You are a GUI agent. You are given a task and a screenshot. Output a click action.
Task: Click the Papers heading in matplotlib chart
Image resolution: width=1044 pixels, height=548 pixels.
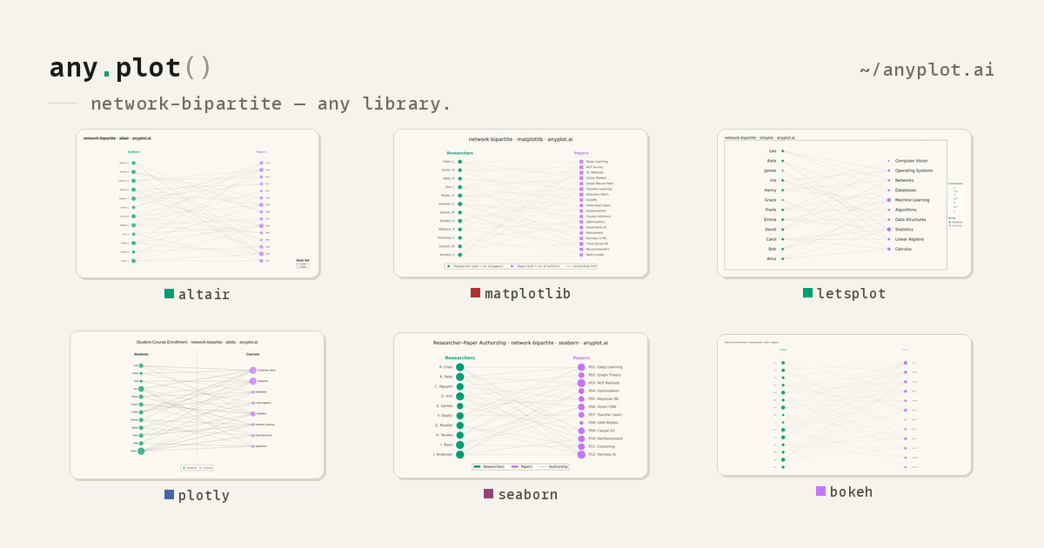[581, 153]
